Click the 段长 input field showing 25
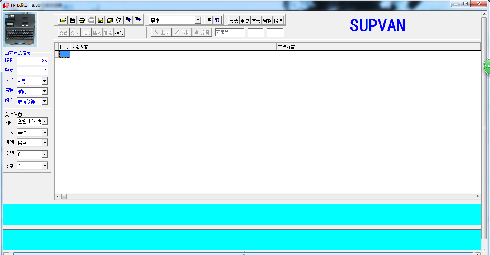 click(x=32, y=61)
